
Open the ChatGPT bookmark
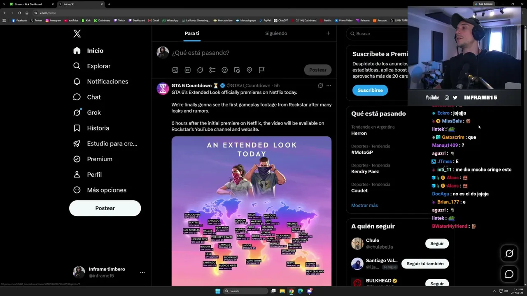click(x=281, y=21)
